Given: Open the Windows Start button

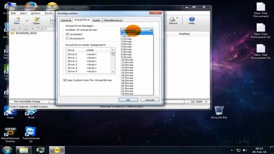Looking at the screenshot, I should [x=7, y=150].
